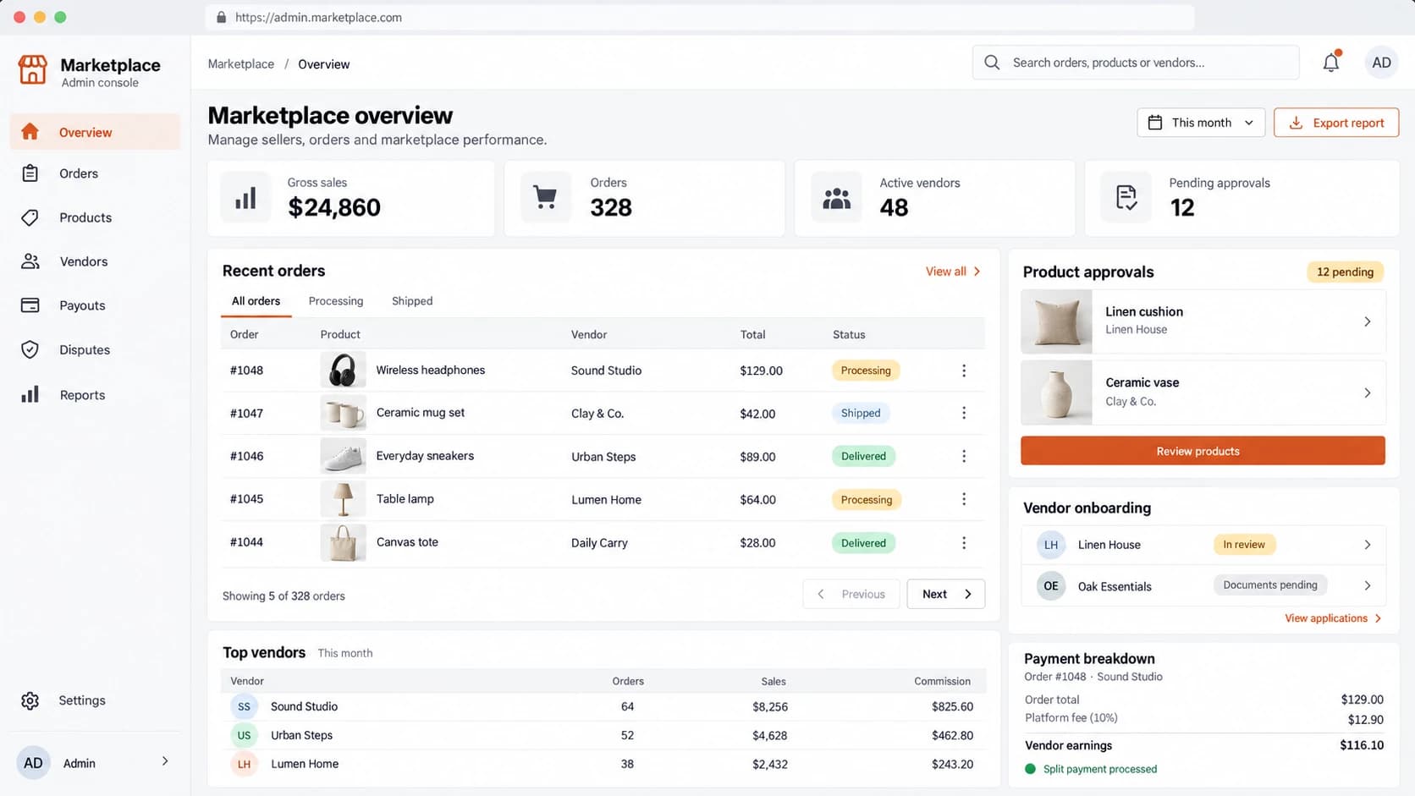Focus the search orders, products or vendors field
1415x796 pixels.
1136,63
